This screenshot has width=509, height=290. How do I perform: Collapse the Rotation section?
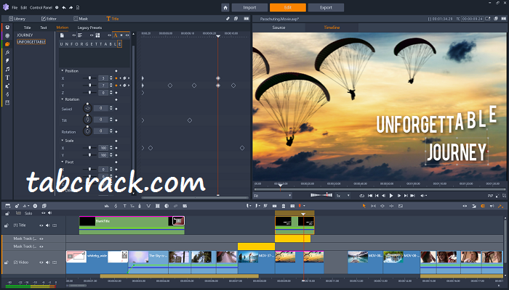(63, 99)
